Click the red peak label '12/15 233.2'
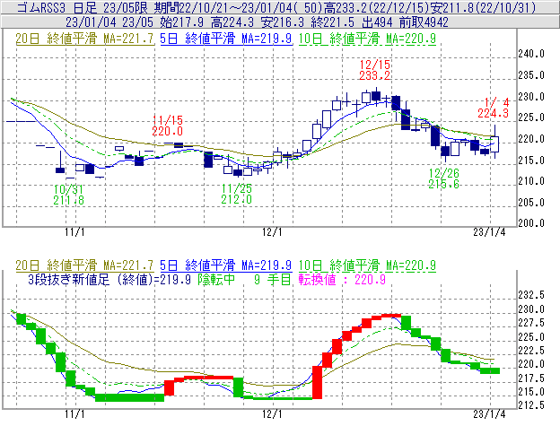 [374, 70]
